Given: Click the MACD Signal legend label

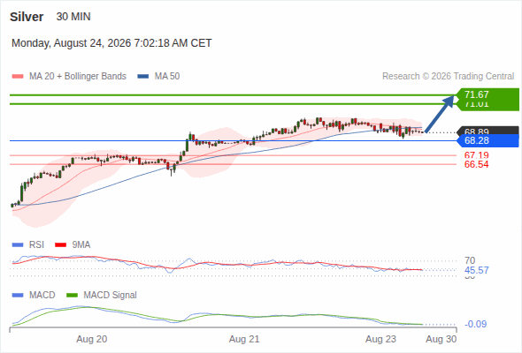Looking at the screenshot, I should (111, 296).
